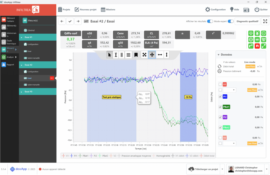
Task: Enable the V1 channel checkbox
Action: pyautogui.click(x=220, y=84)
